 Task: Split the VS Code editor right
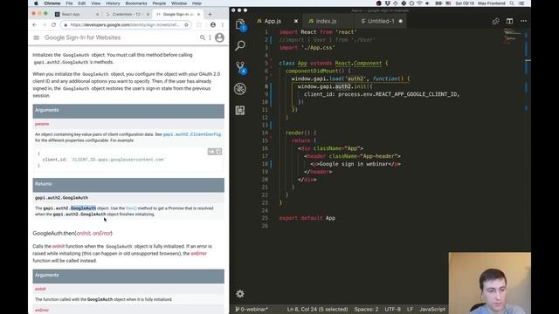(x=509, y=21)
